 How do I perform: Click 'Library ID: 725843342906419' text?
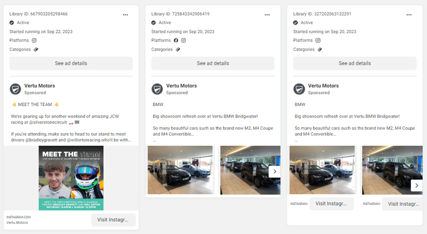[180, 14]
